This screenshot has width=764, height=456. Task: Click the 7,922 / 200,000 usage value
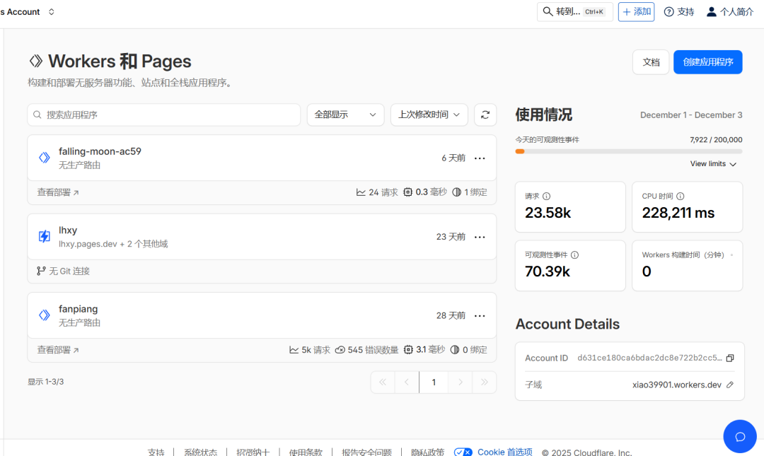(x=716, y=140)
